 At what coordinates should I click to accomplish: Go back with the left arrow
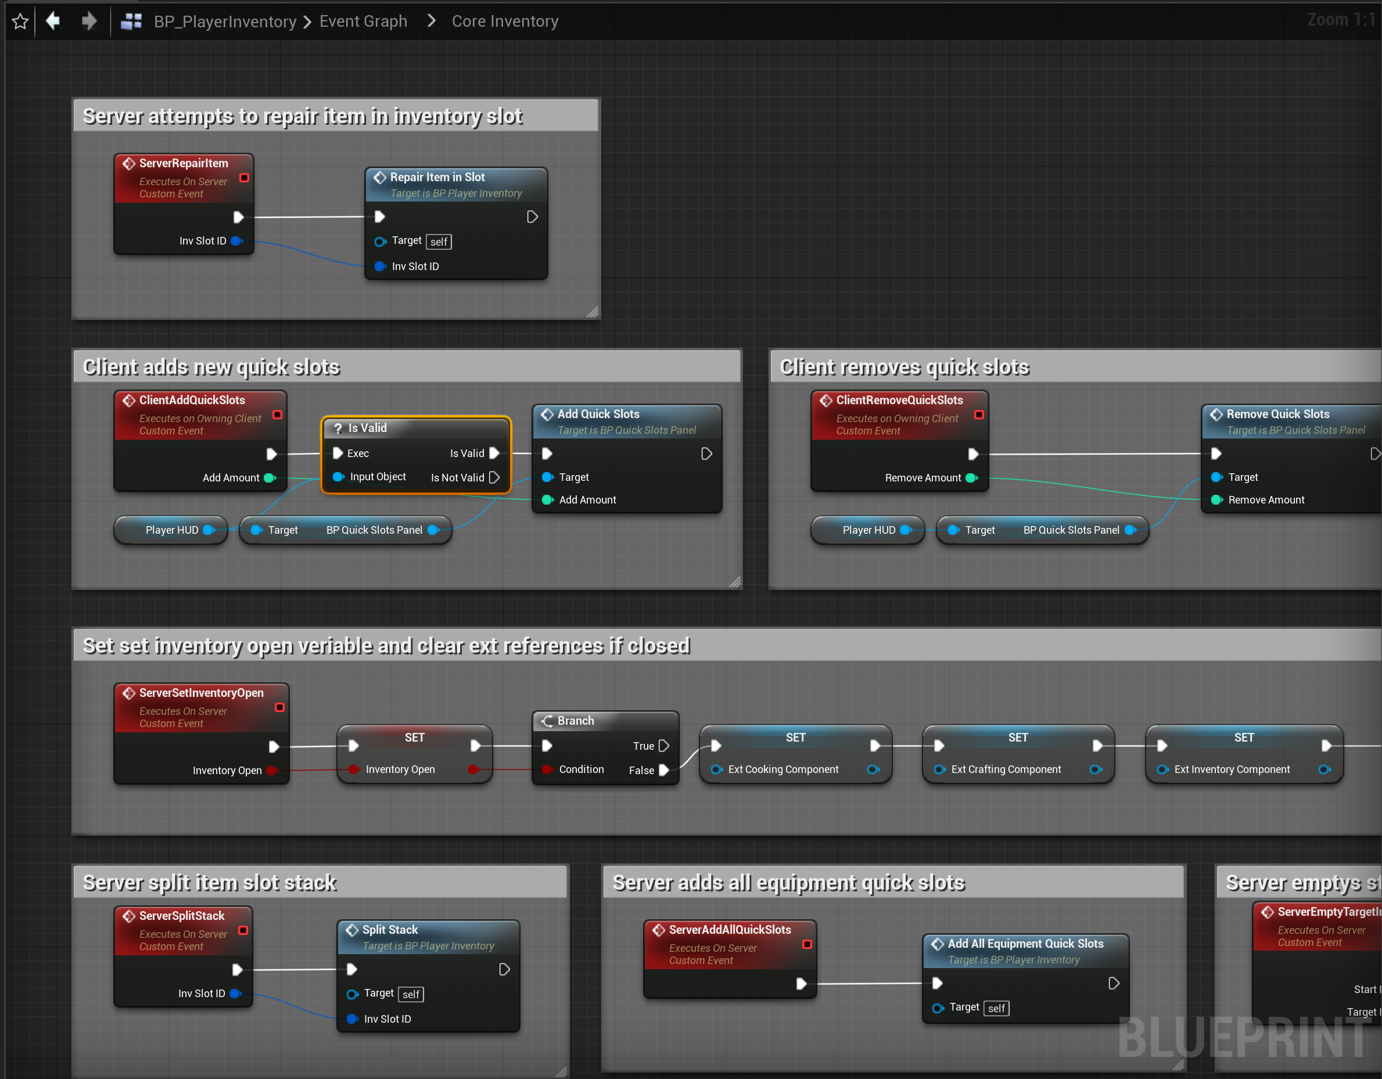[x=53, y=21]
